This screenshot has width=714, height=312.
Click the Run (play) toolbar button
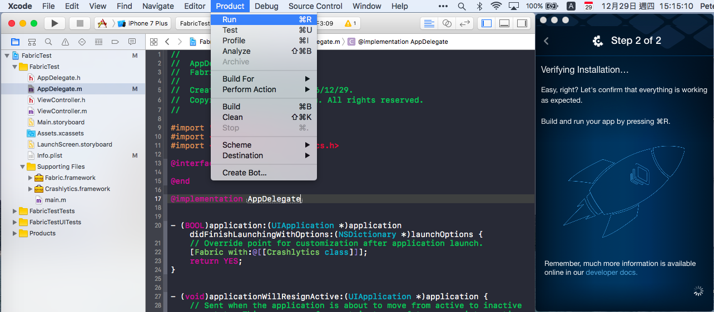click(54, 23)
